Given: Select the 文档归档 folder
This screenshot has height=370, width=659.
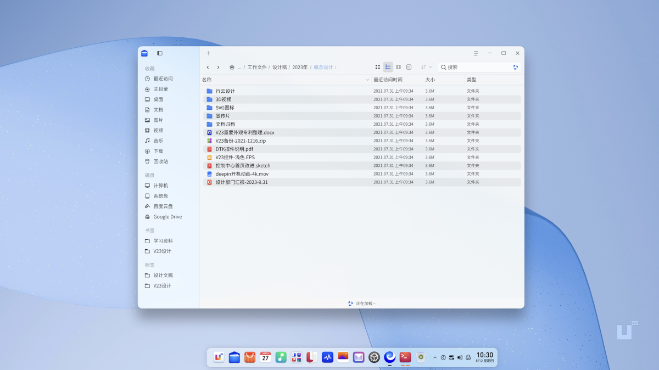Looking at the screenshot, I should pos(362,124).
